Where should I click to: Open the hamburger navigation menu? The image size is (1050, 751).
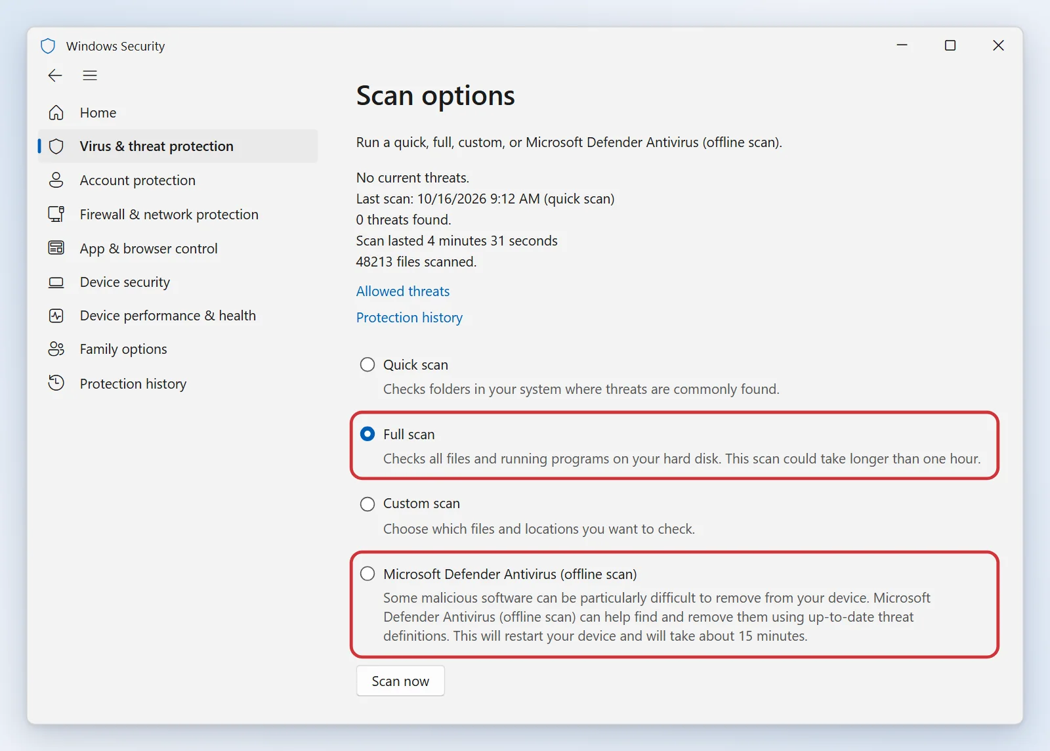pos(90,75)
